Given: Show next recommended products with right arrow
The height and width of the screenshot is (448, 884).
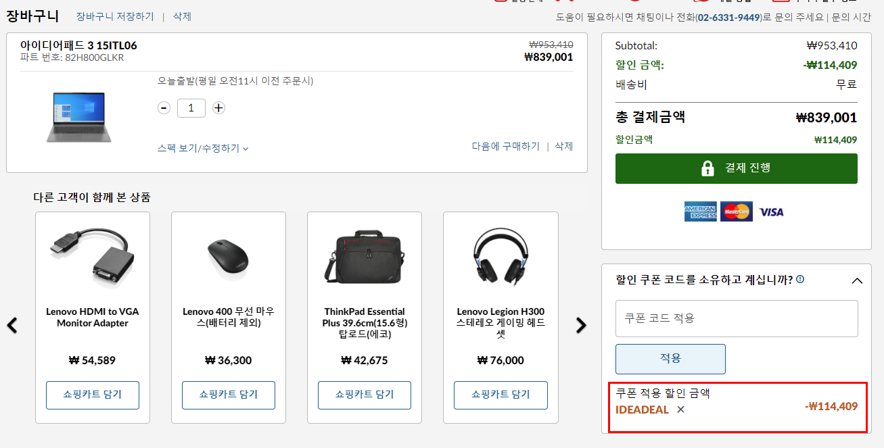Looking at the screenshot, I should 581,325.
